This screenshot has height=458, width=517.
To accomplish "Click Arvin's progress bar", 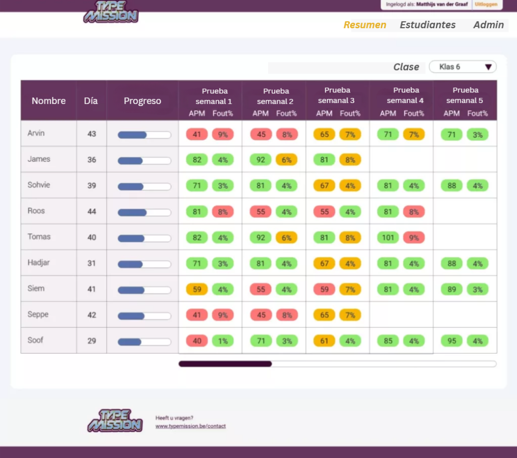I will point(144,135).
